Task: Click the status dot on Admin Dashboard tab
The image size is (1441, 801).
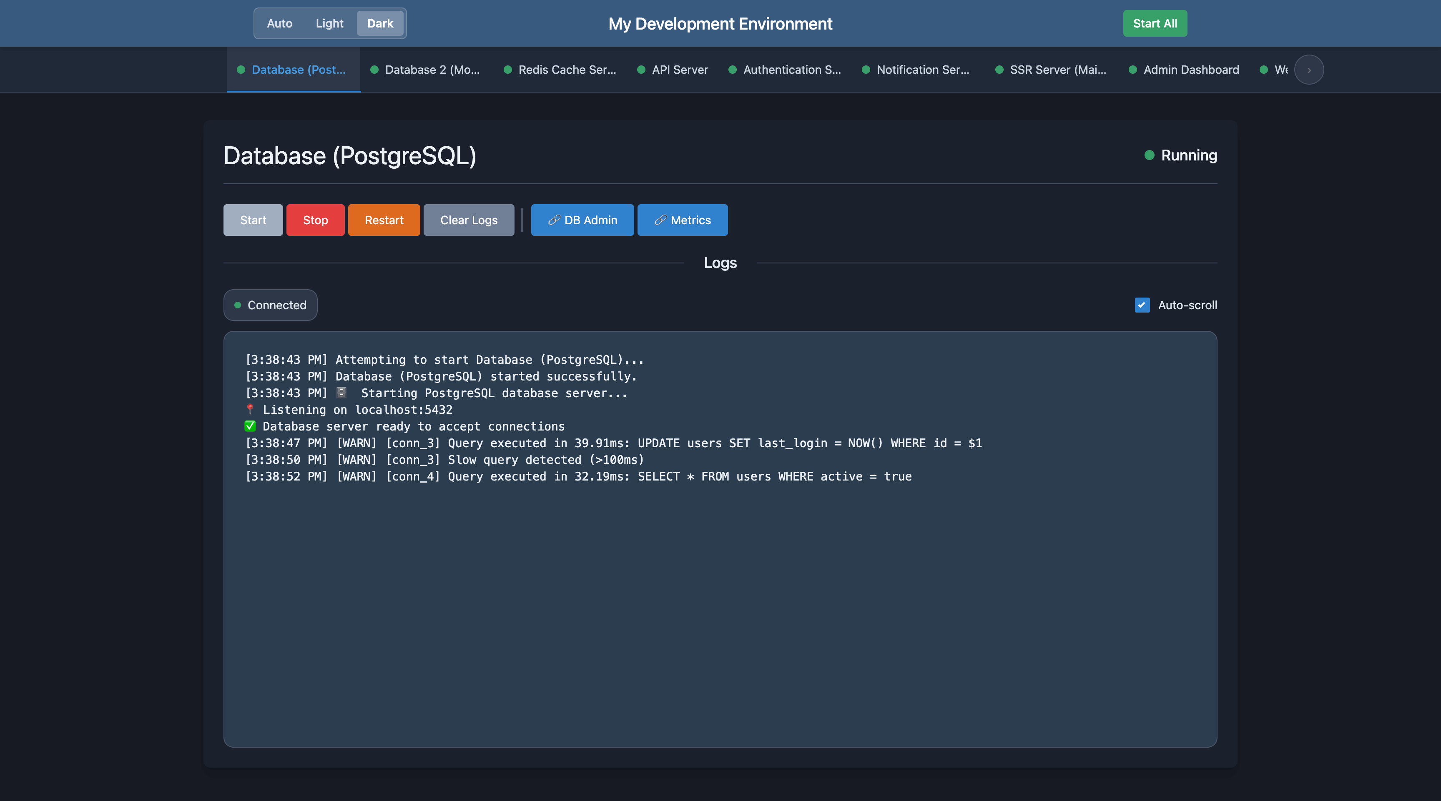Action: coord(1133,70)
